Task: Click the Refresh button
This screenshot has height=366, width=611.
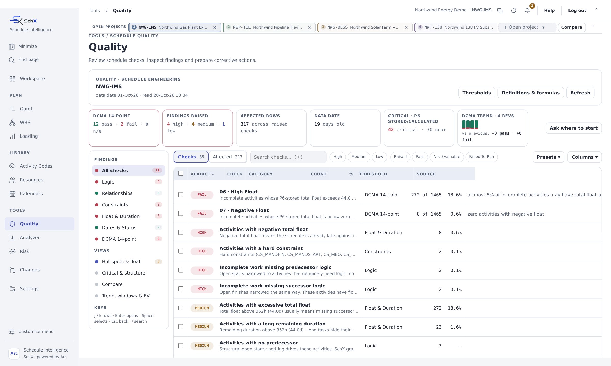Action: click(x=580, y=93)
